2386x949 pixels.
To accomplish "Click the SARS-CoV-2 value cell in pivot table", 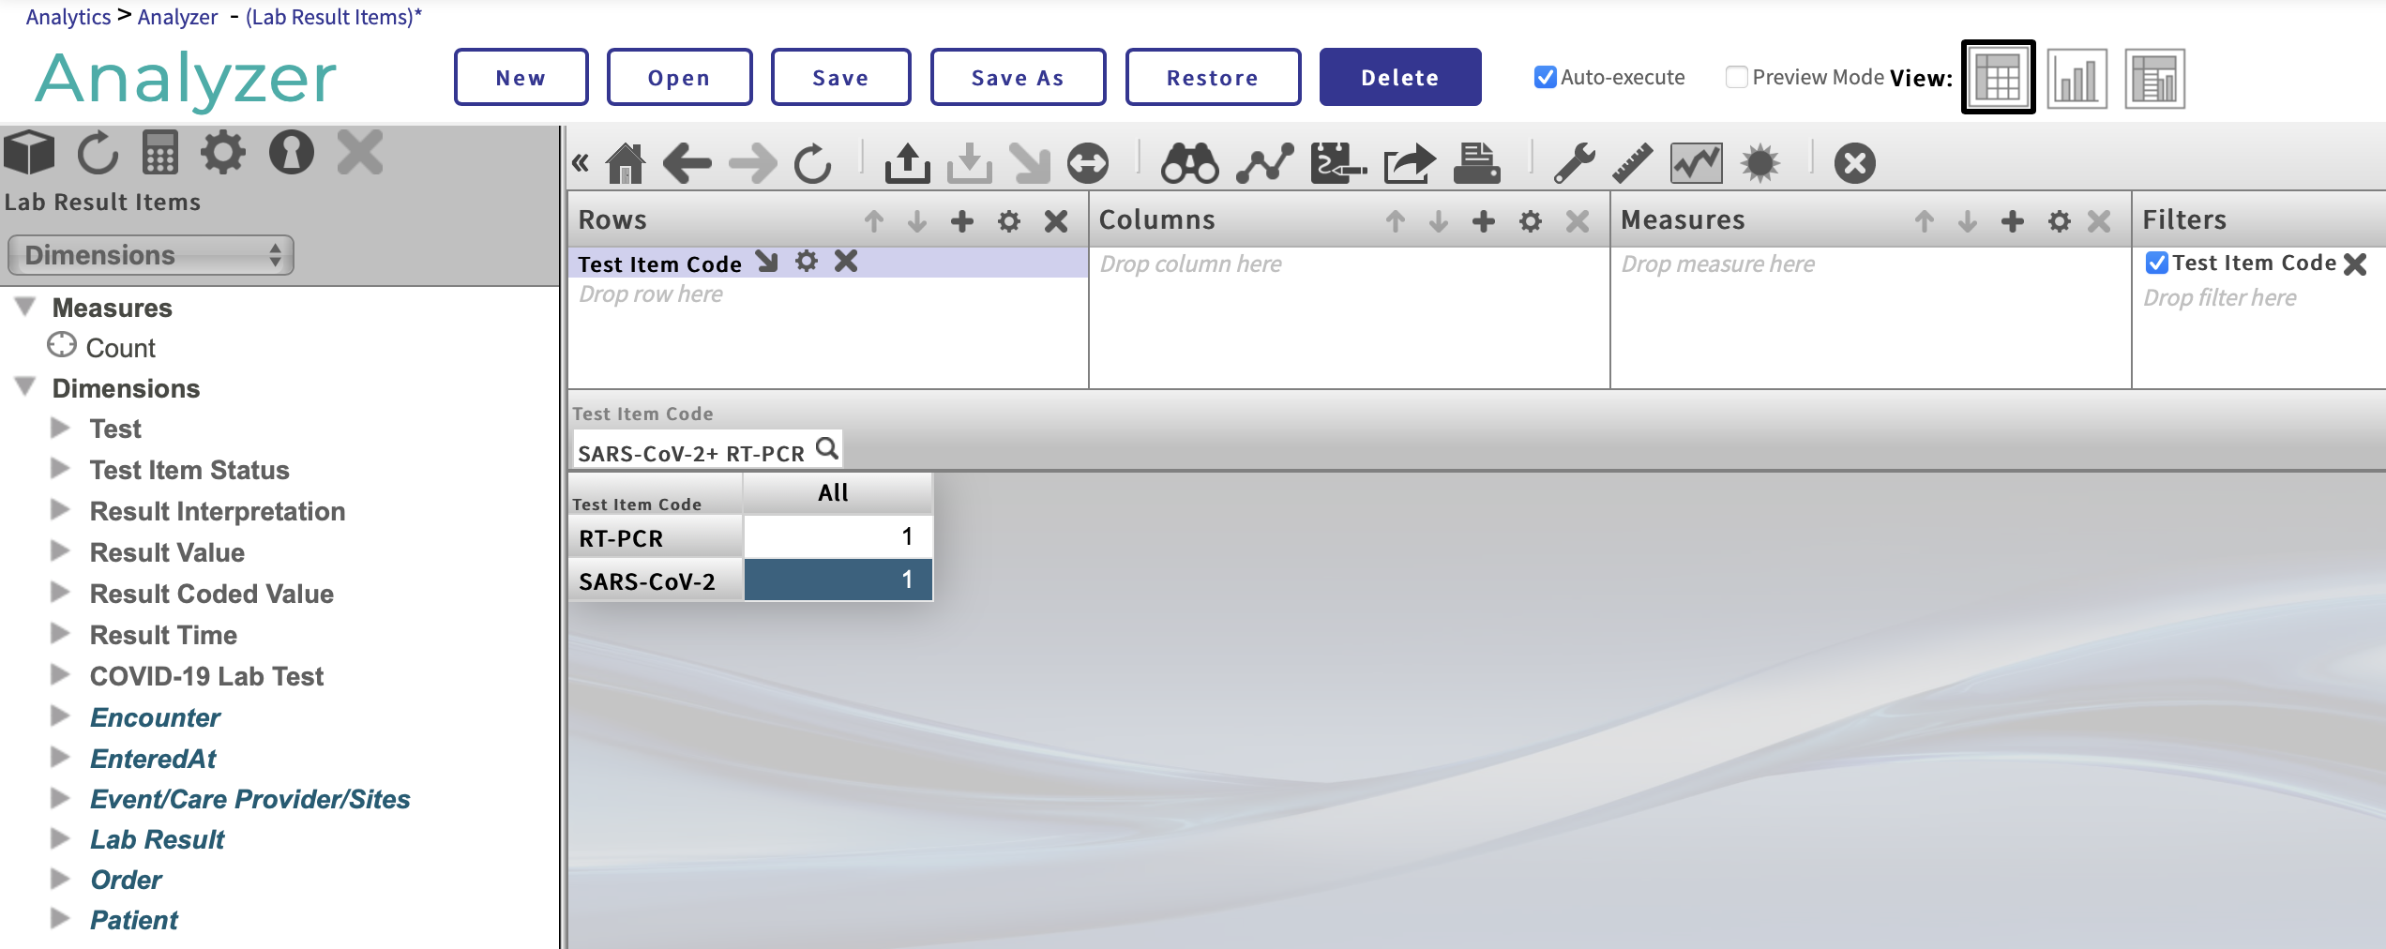I will (x=838, y=580).
